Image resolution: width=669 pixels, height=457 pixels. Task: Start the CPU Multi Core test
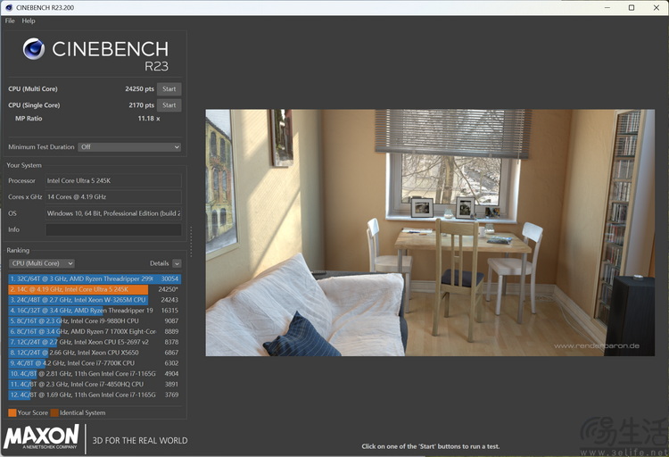click(x=169, y=89)
